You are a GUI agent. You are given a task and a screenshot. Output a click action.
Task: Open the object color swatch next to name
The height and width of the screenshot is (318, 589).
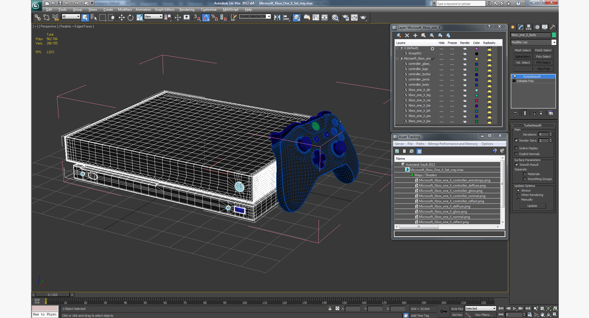[x=554, y=35]
